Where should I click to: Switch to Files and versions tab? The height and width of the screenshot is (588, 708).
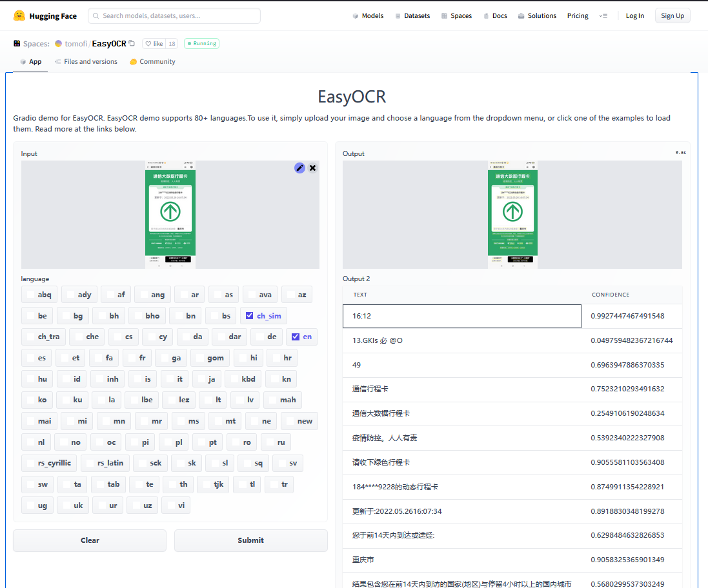point(86,62)
